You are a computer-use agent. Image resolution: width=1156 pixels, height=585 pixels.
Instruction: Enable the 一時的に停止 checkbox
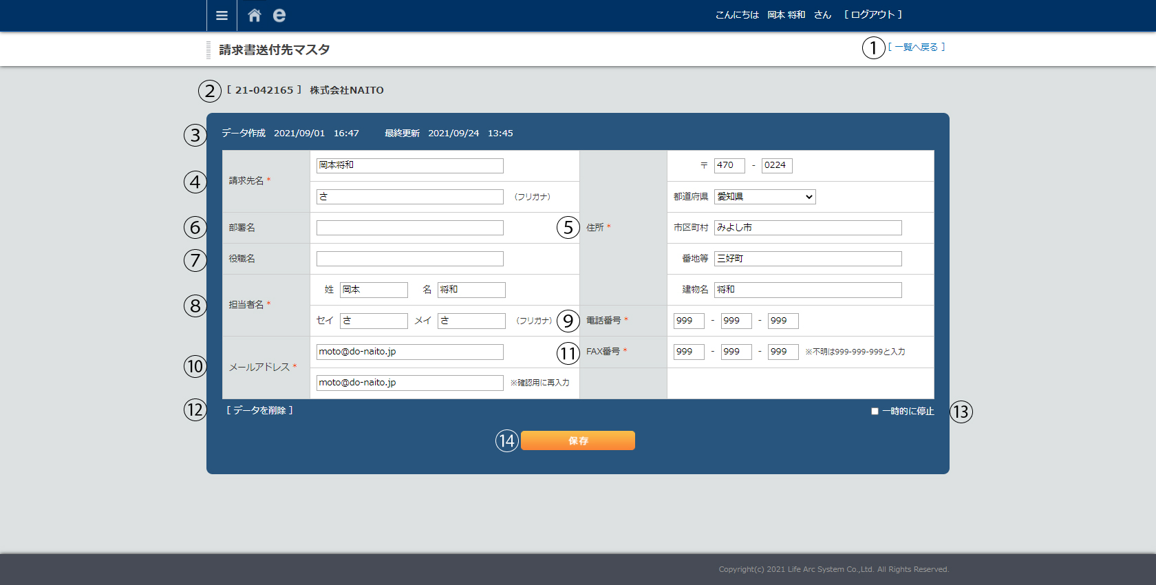point(875,411)
